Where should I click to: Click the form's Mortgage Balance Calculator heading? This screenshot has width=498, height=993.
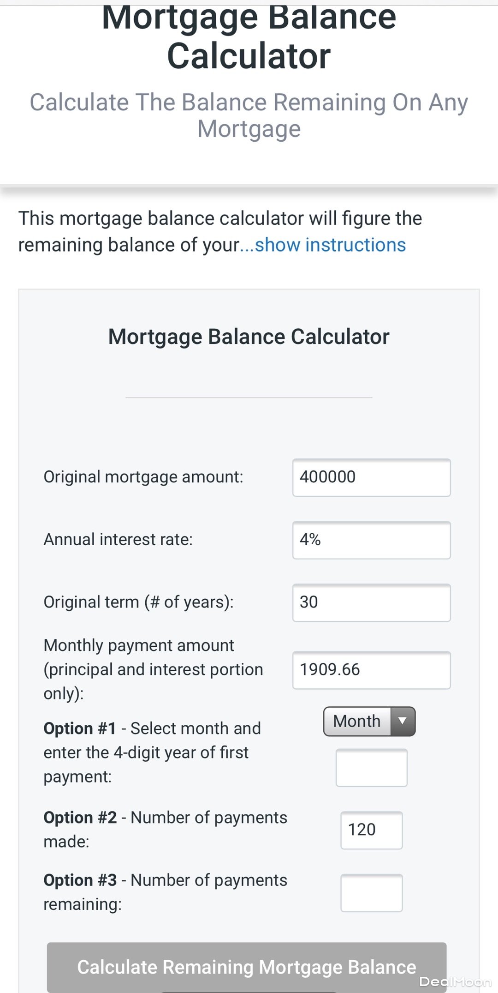[x=249, y=337]
